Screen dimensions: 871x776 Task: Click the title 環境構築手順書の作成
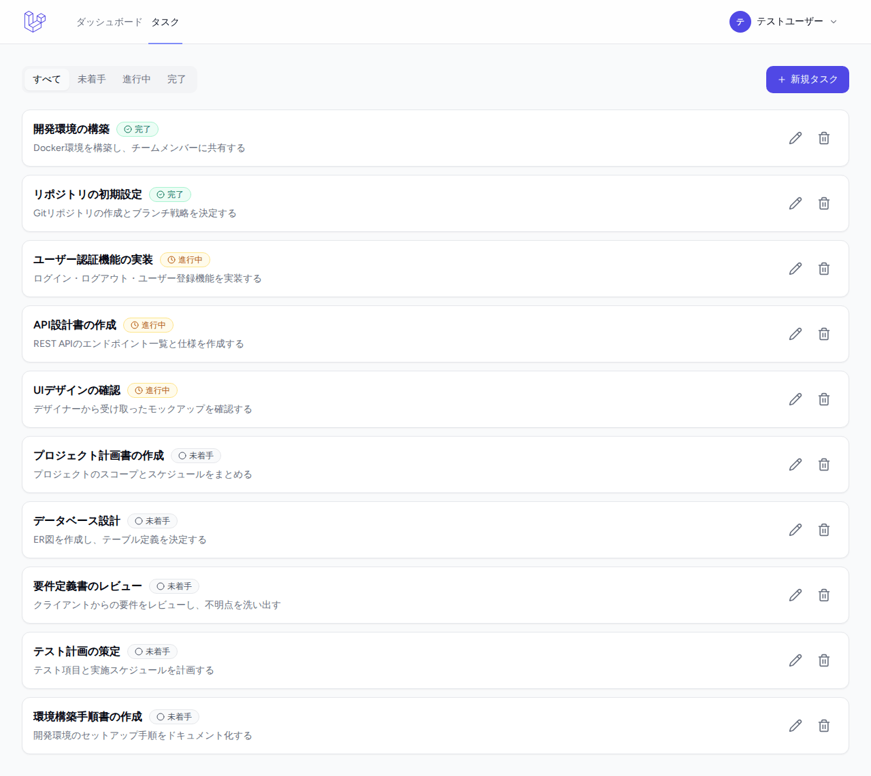coord(88,717)
